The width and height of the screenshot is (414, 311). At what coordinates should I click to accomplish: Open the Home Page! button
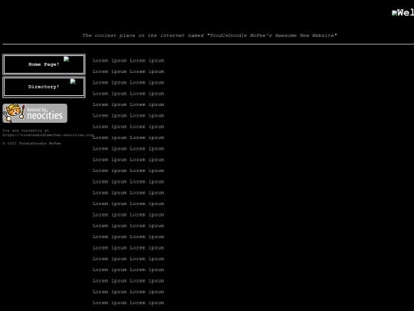44,65
